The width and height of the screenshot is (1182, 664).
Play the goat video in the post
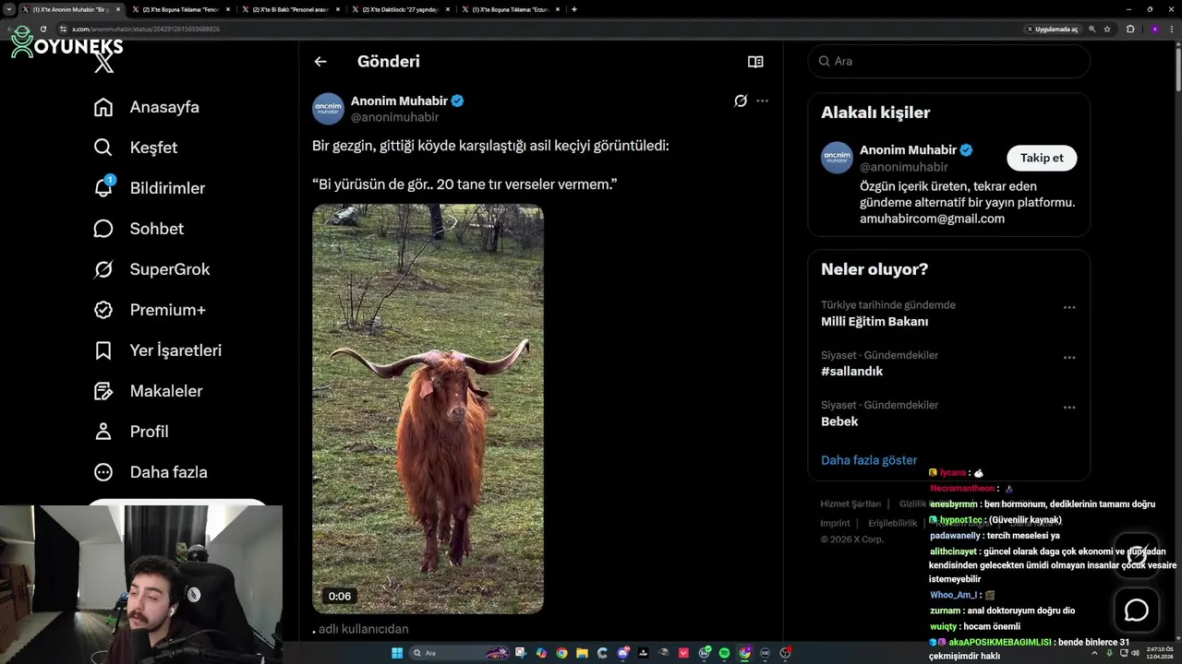pos(428,409)
